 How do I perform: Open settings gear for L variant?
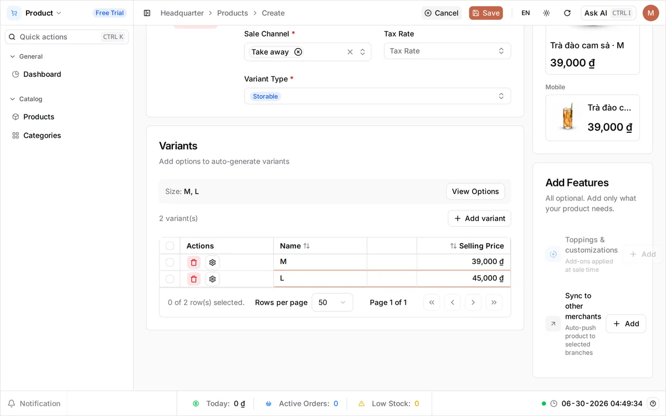click(212, 279)
